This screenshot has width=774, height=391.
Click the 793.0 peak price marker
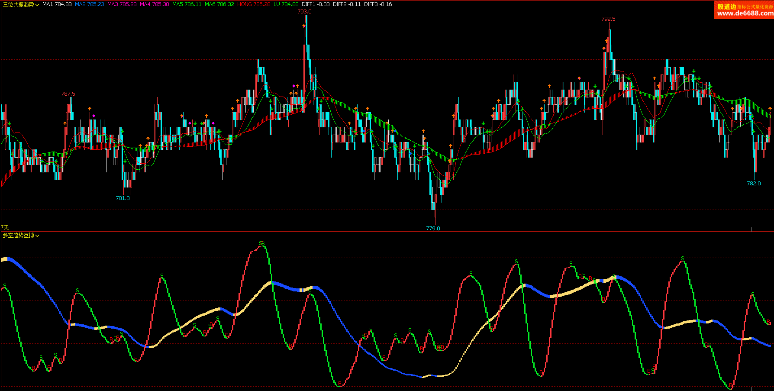304,12
